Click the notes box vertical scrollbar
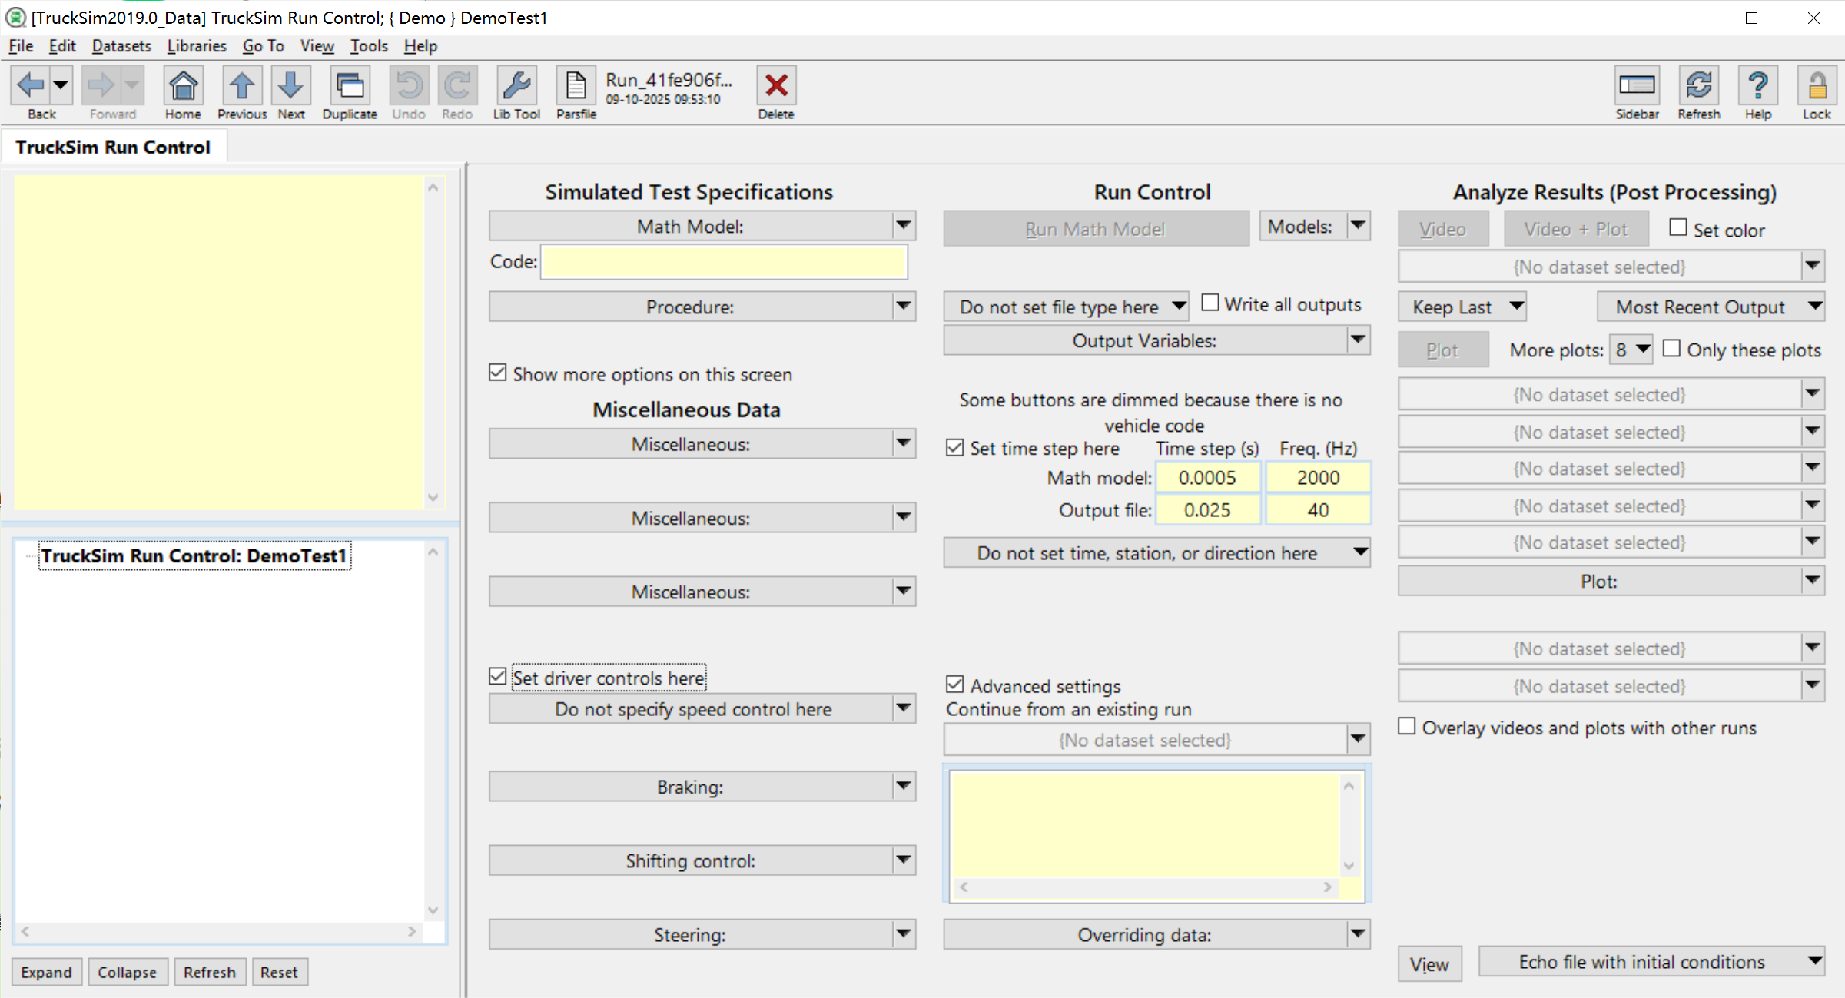The width and height of the screenshot is (1845, 998). pyautogui.click(x=433, y=342)
